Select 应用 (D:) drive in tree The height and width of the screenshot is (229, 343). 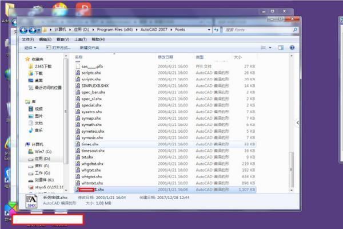(x=42, y=159)
